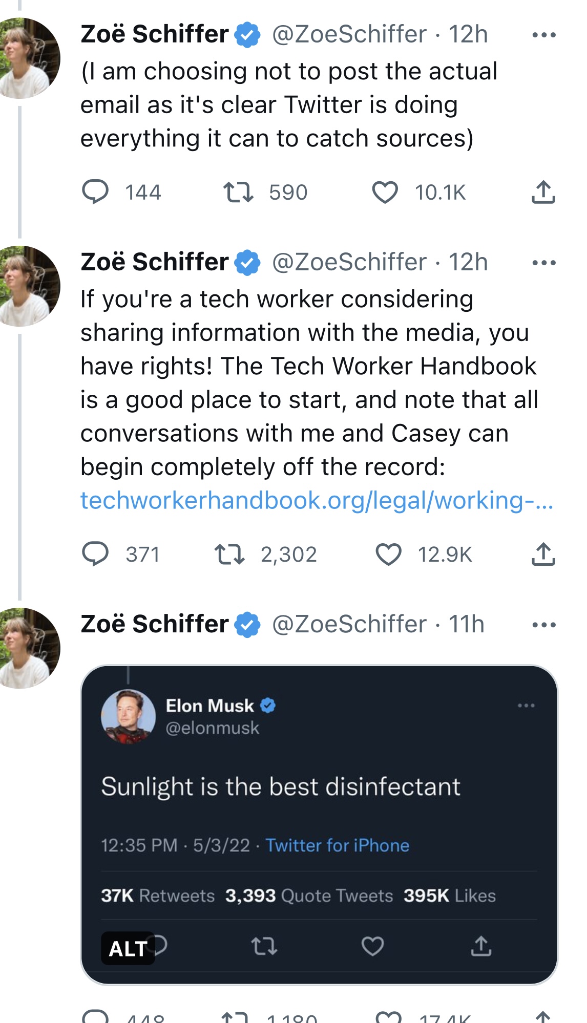Open the Elon Musk tweet screenshot image

[x=319, y=825]
